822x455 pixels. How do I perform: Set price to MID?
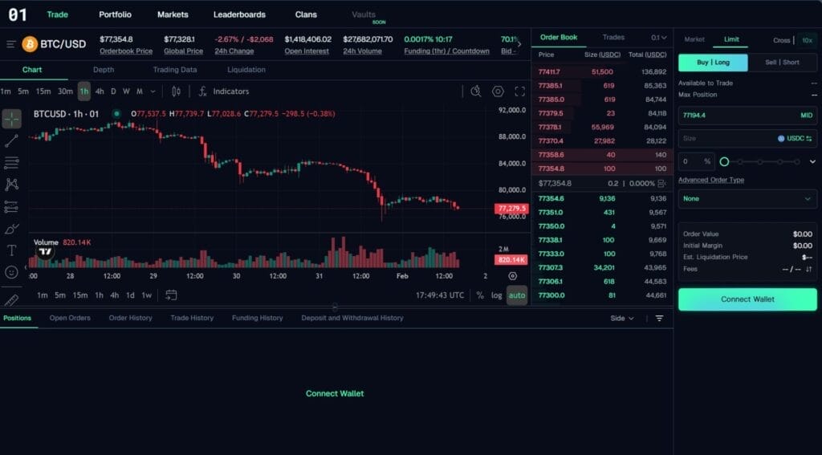coord(806,116)
